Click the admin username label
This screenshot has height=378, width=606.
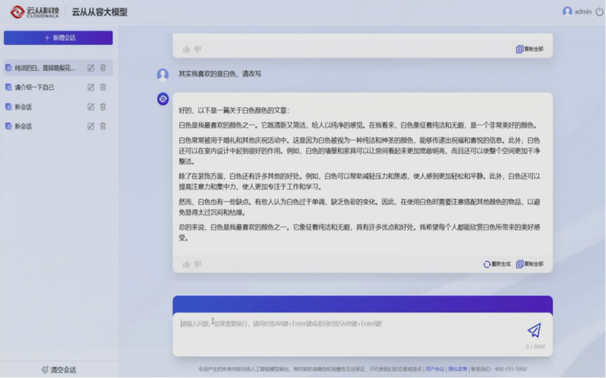coord(583,12)
